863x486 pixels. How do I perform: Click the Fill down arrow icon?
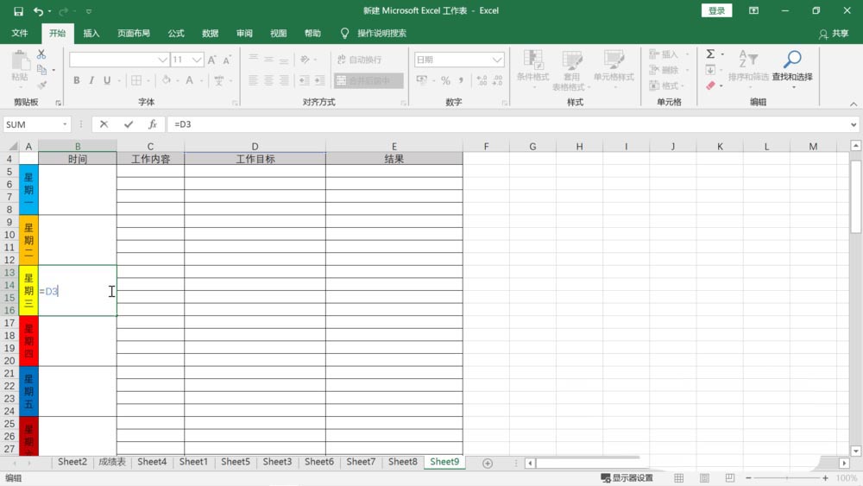710,70
